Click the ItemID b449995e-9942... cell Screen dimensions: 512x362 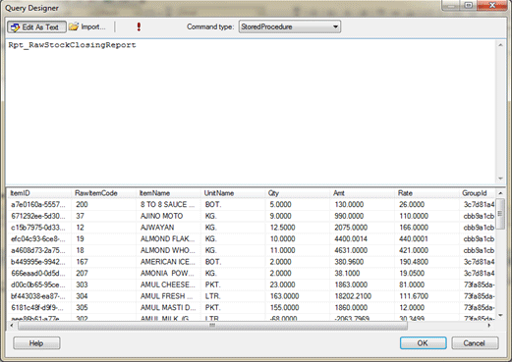[x=39, y=262]
